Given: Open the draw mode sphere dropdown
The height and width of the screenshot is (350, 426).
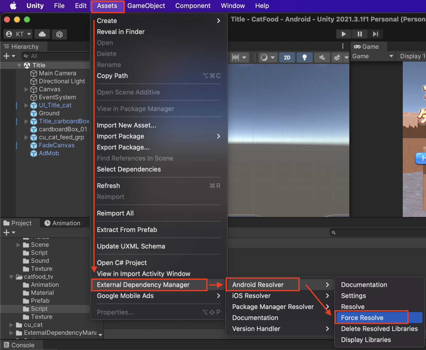Looking at the screenshot, I should [268, 58].
